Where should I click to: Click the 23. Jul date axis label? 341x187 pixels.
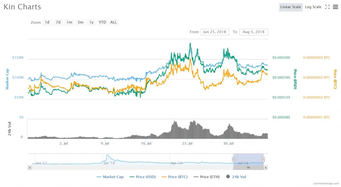[187, 143]
